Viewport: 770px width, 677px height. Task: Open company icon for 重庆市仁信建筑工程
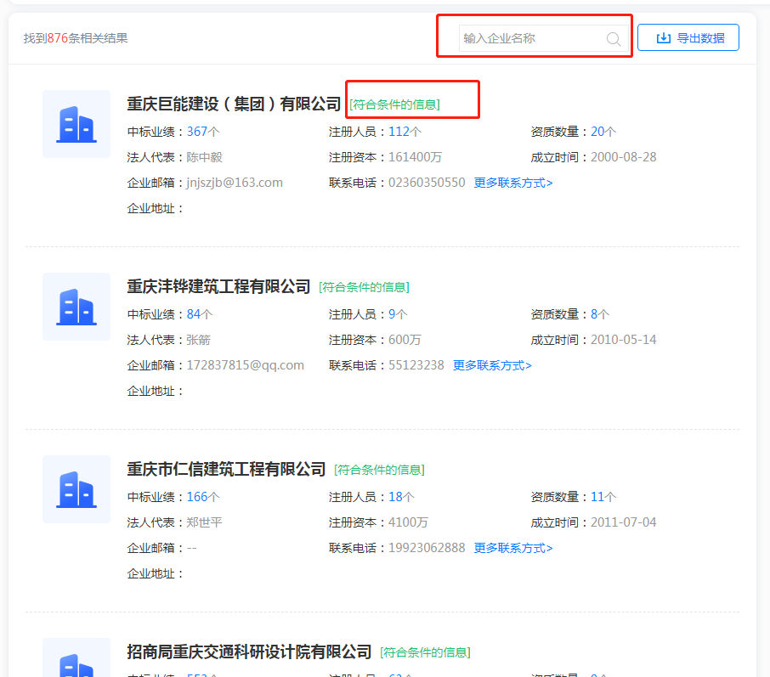[76, 489]
